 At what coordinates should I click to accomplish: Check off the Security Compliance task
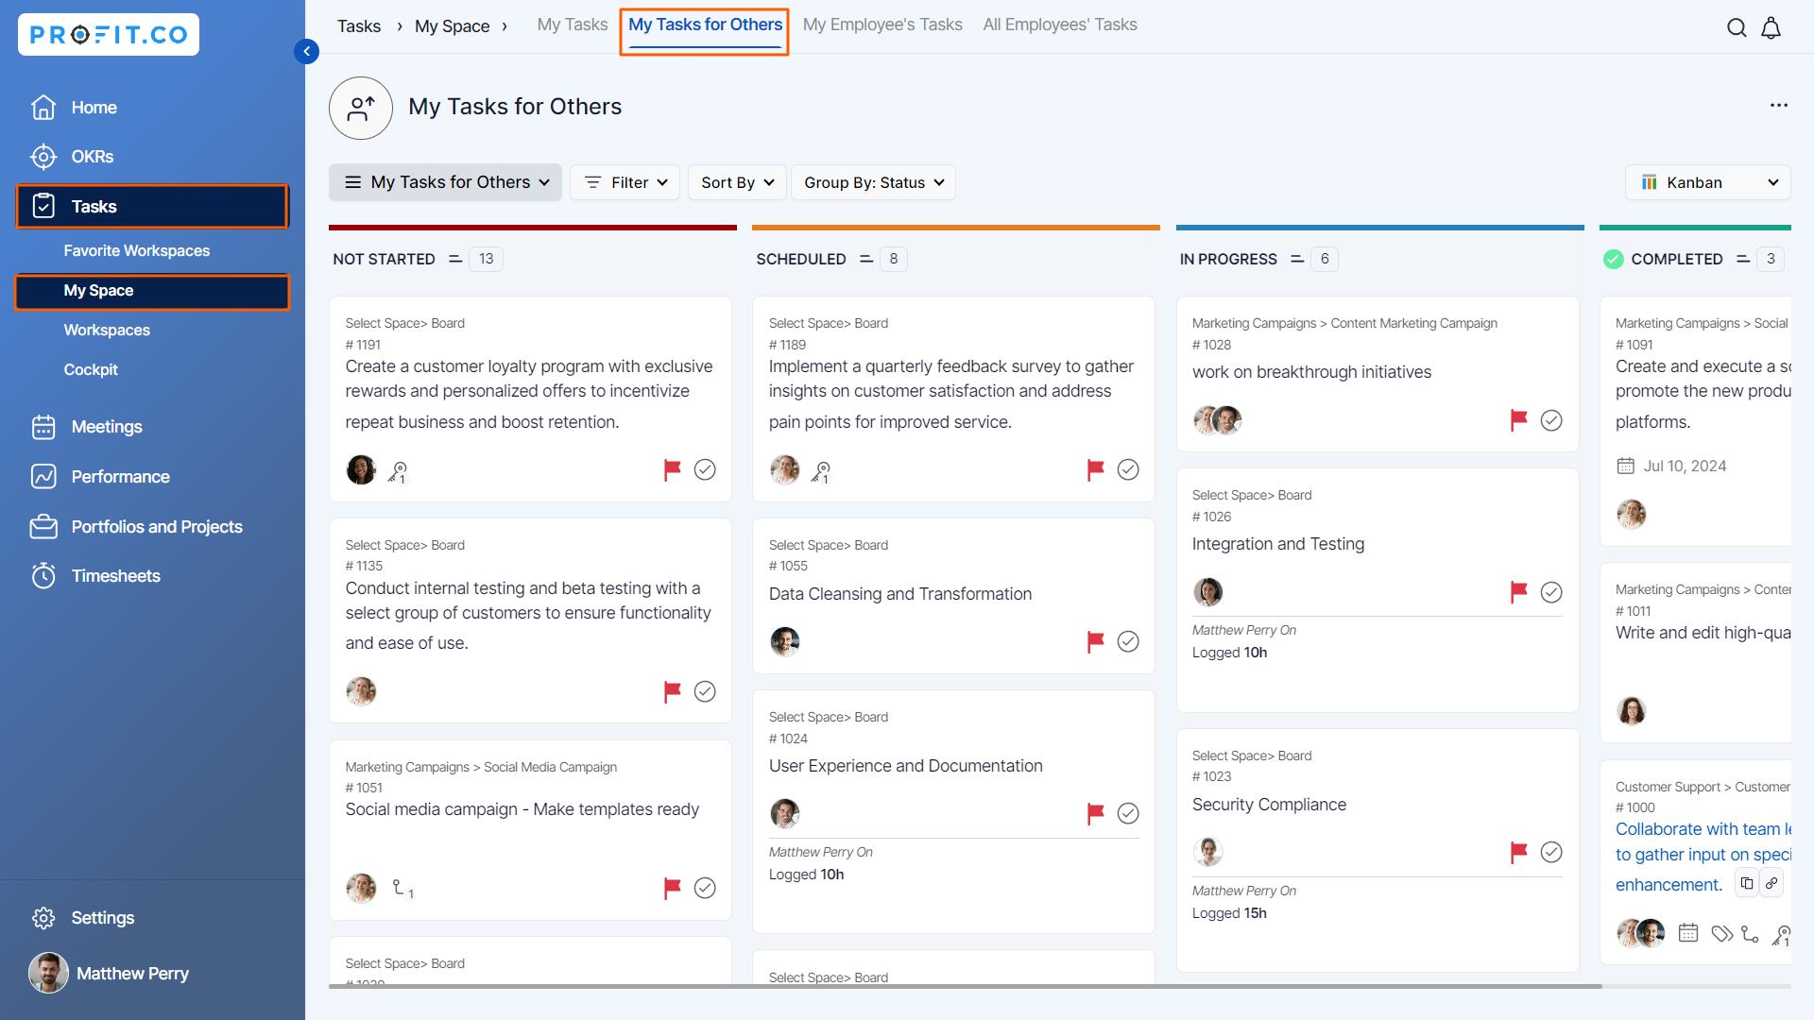(1551, 852)
